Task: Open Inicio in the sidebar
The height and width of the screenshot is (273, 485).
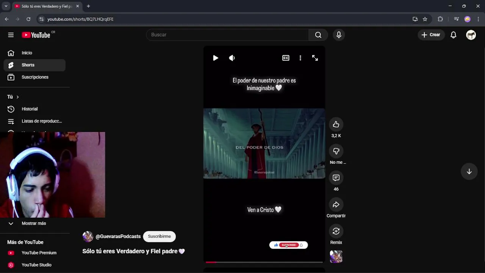Action: (34, 53)
